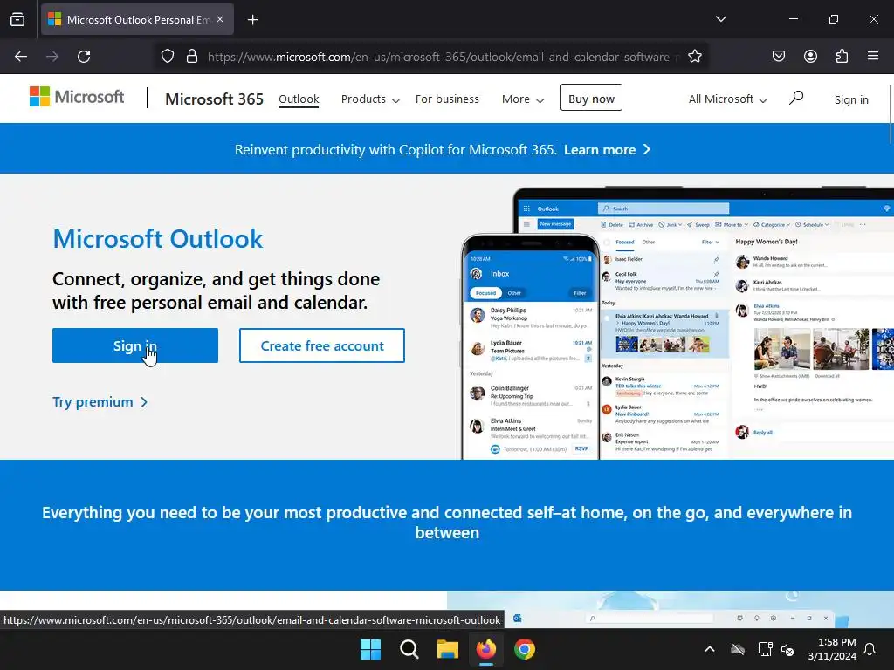Open the Windows Start menu
894x670 pixels.
click(x=370, y=649)
